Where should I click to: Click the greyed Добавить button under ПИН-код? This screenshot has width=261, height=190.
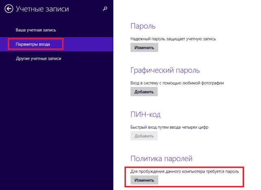[144, 136]
